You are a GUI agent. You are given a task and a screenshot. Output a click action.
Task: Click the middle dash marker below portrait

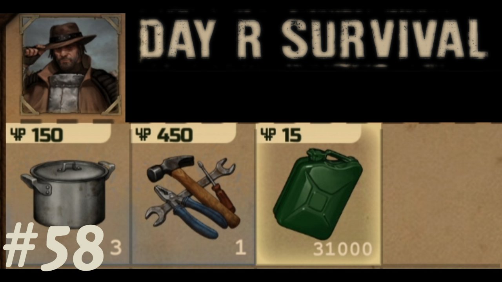point(67,121)
